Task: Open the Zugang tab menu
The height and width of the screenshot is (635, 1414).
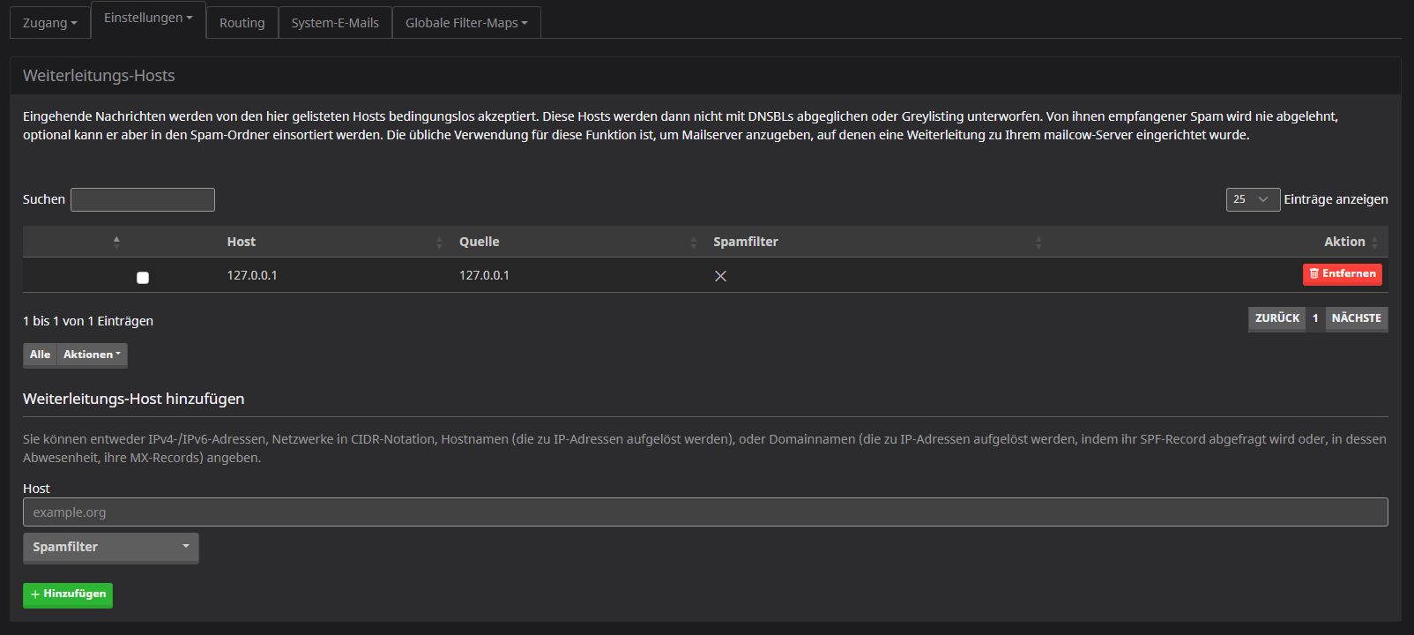Action: click(49, 23)
